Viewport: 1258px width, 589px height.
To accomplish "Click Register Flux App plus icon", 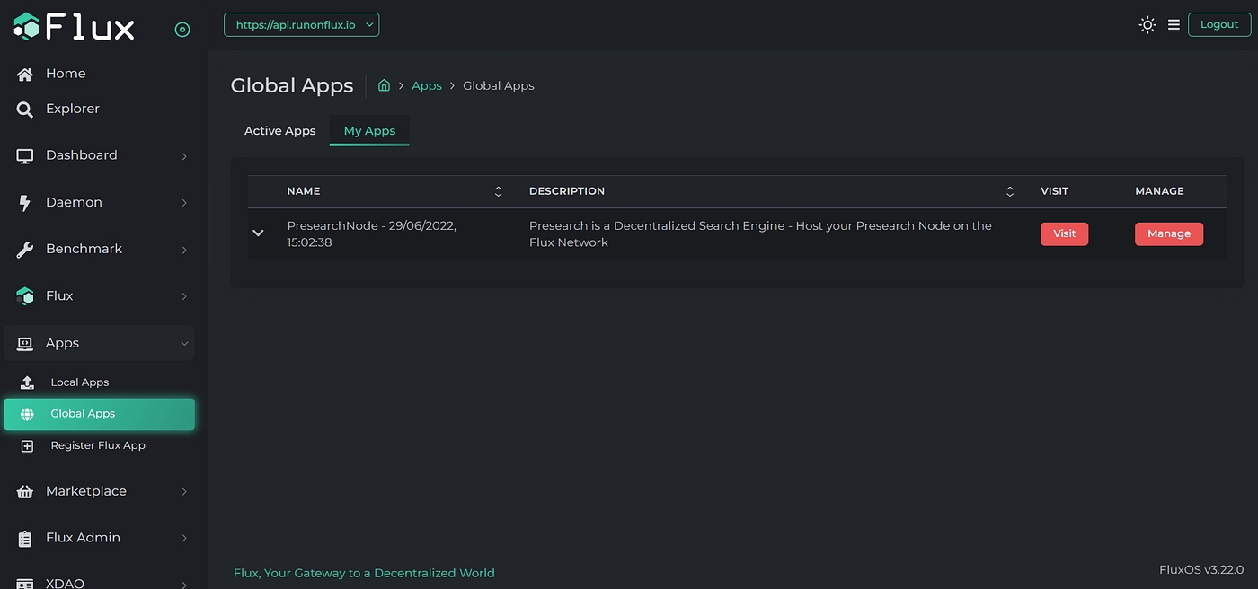I will pos(27,446).
